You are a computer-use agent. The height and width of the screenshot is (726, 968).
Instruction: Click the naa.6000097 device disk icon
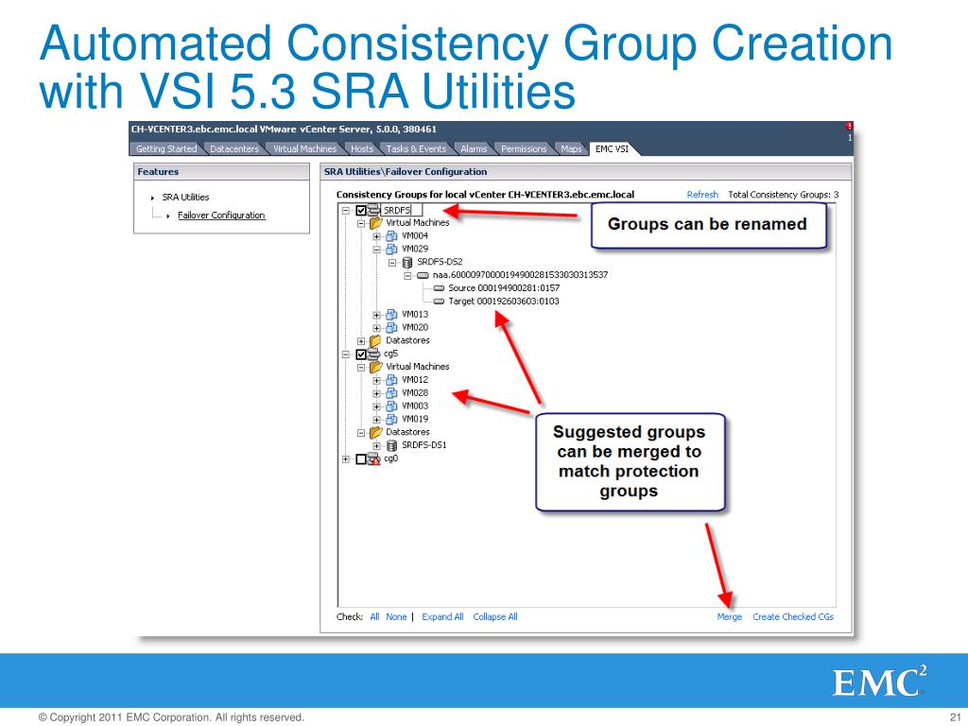[423, 275]
